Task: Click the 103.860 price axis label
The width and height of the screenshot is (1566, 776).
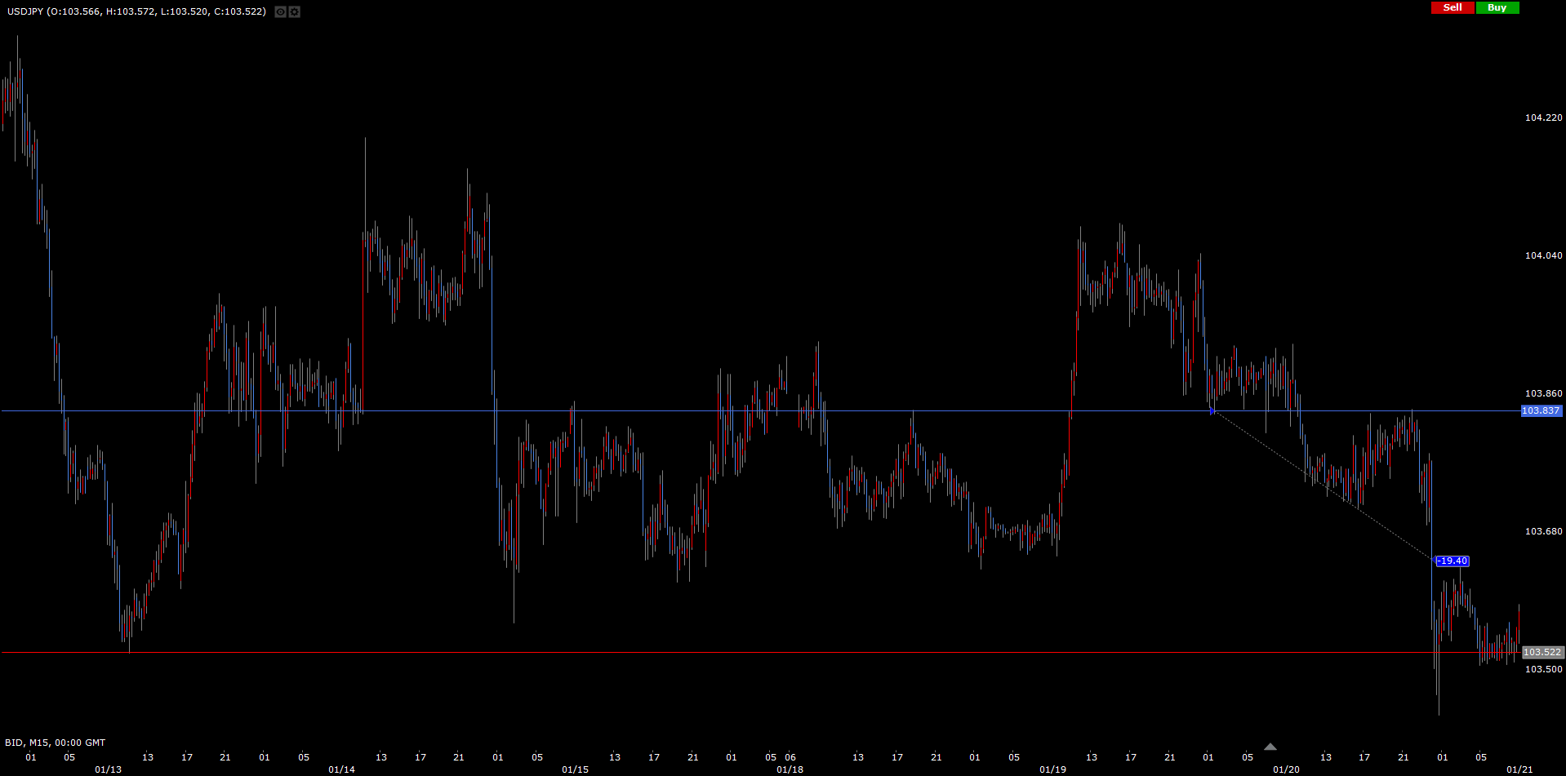Action: 1543,393
